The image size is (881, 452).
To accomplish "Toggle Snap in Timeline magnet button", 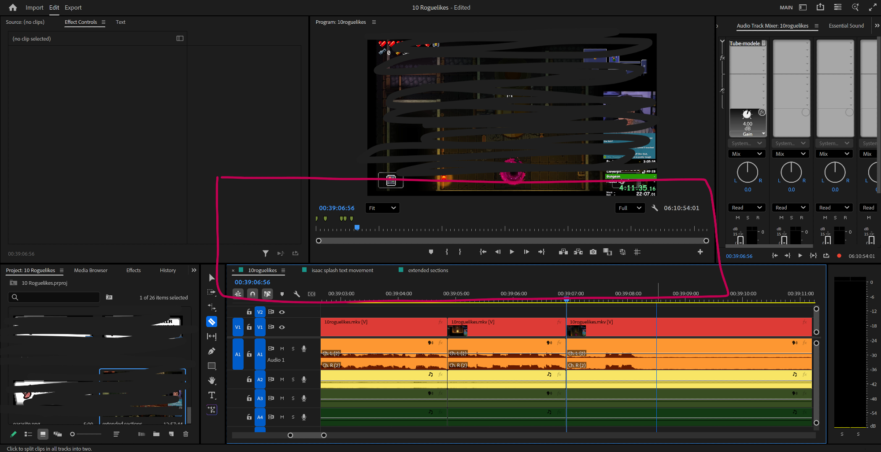I will [252, 294].
